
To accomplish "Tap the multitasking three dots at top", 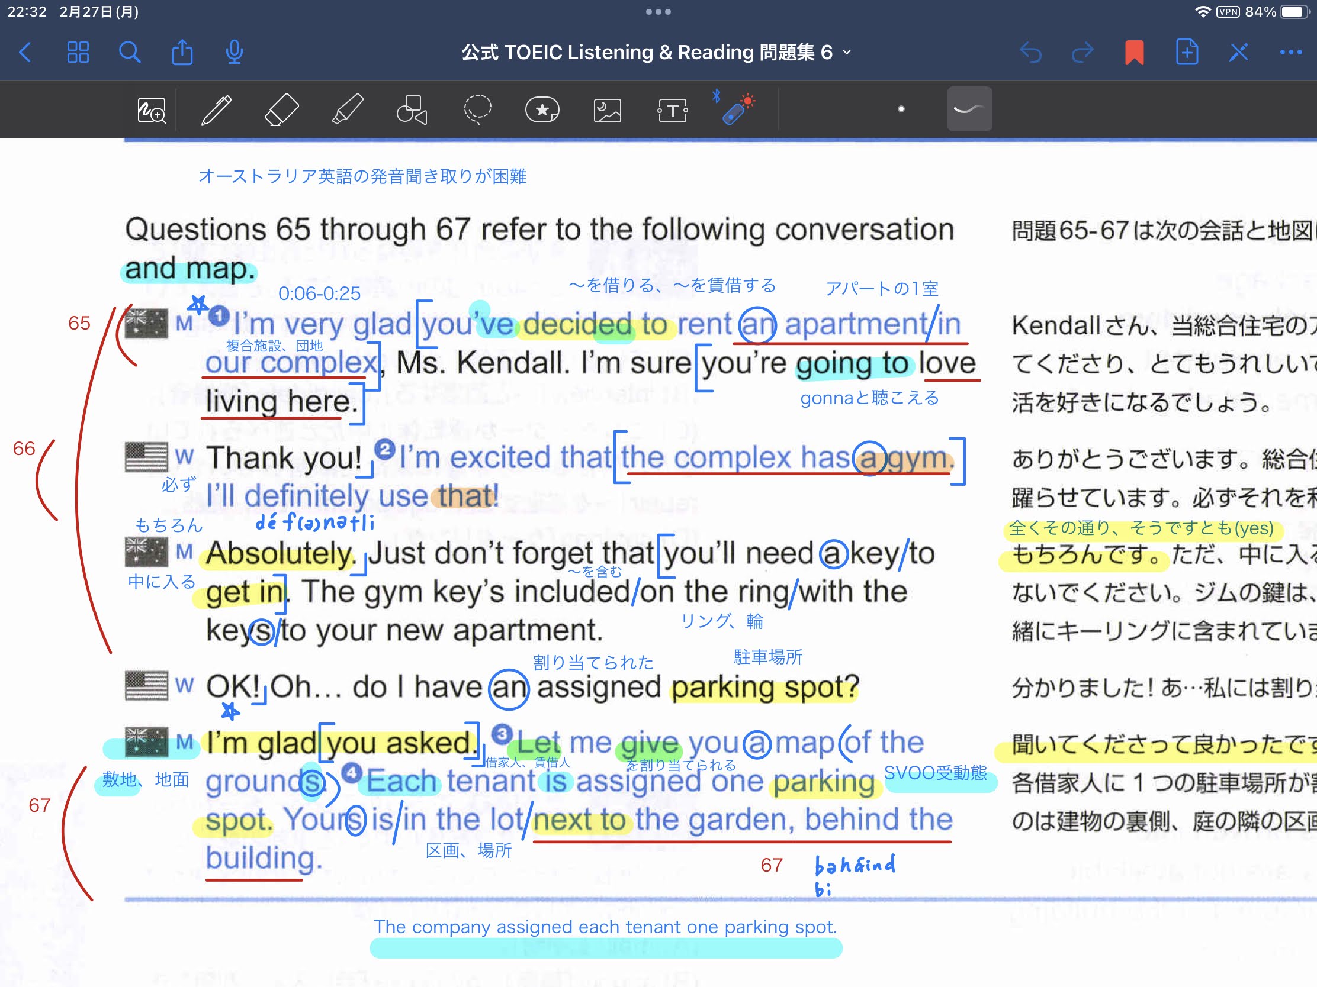I will point(658,12).
